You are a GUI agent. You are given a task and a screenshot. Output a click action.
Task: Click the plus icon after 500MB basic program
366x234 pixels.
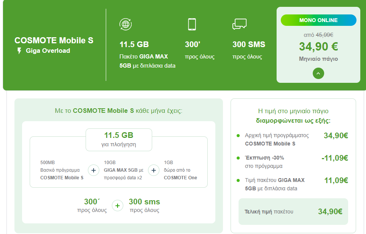[x=93, y=171]
